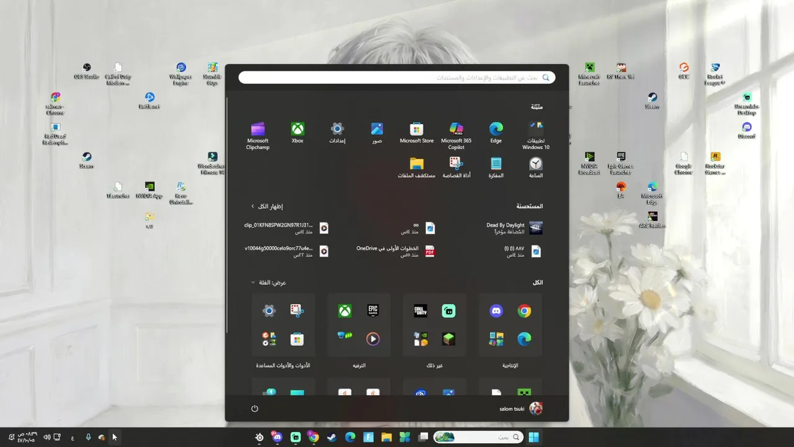
Task: Open Discord desktop shortcut
Action: point(746,130)
